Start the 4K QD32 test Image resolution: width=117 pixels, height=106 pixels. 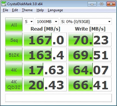[14, 84]
